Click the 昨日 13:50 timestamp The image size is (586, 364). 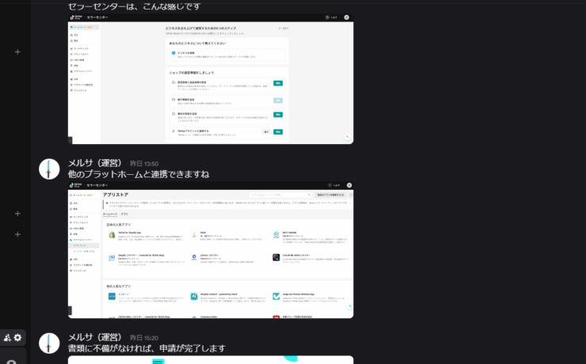[x=143, y=164]
